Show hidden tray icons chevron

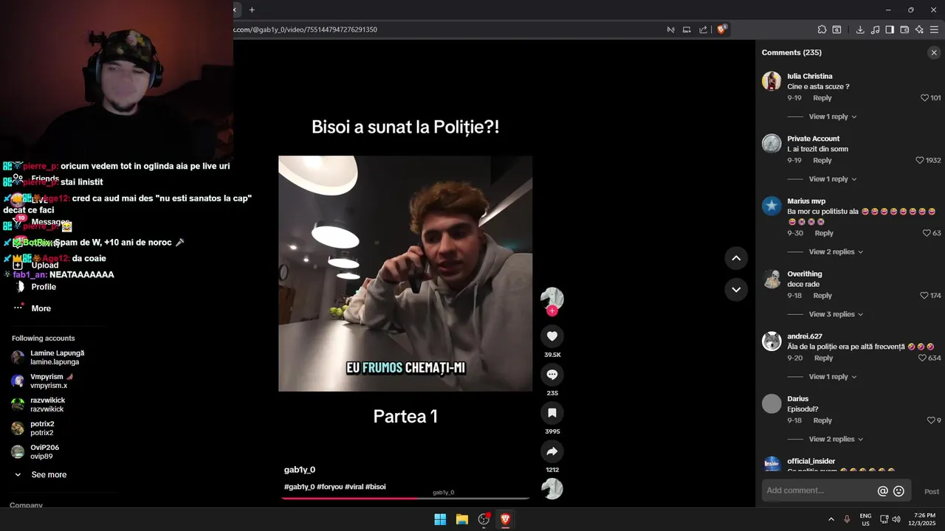(831, 519)
